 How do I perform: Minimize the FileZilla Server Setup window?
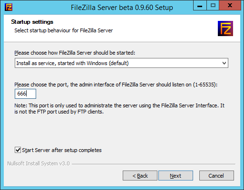200,6
